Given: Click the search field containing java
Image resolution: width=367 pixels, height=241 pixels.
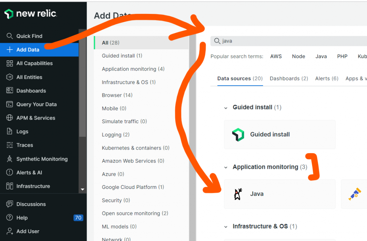Looking at the screenshot, I should pos(287,41).
